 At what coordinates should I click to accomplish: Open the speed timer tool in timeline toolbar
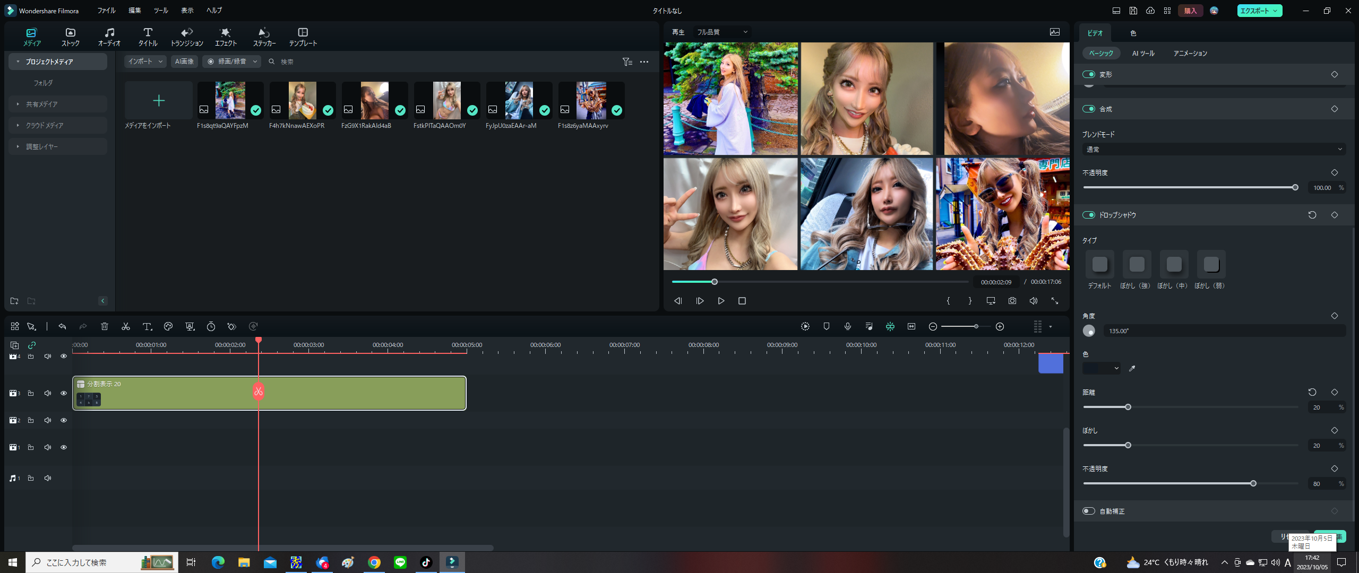pyautogui.click(x=211, y=326)
